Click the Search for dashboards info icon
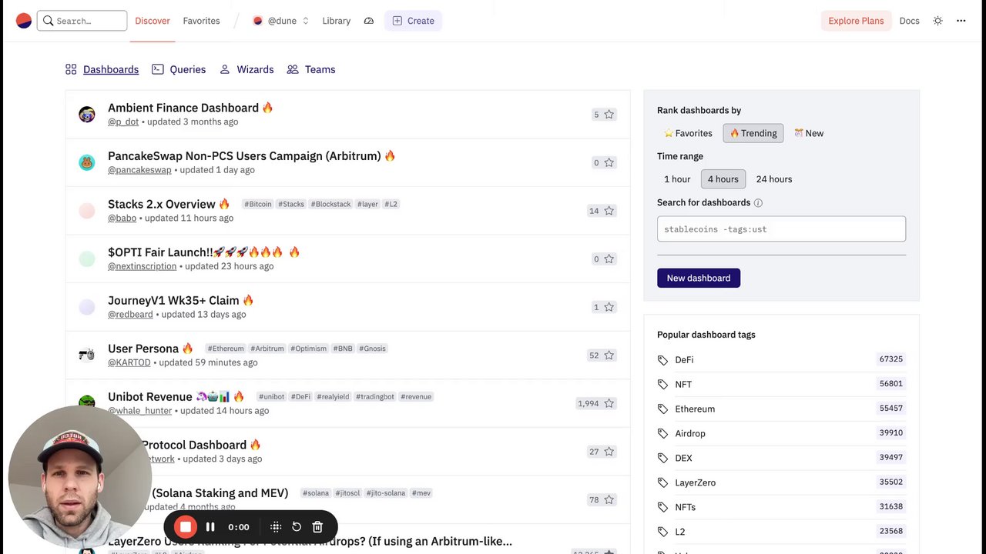This screenshot has width=986, height=554. pos(758,203)
